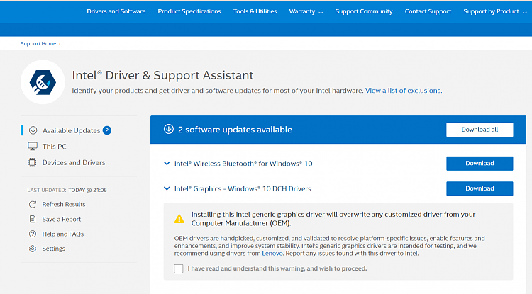532x294 pixels.
Task: Collapse the Intel Graphics DCH Drivers chevron
Action: coord(167,188)
